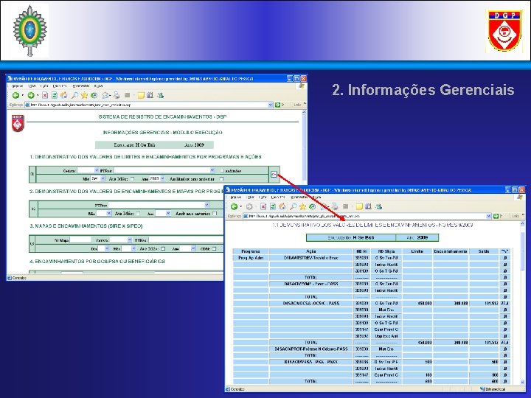Viewport: 531px width, 398px height.
Task: Click Search magnifier in rear browser toolbar
Action: coord(74,95)
